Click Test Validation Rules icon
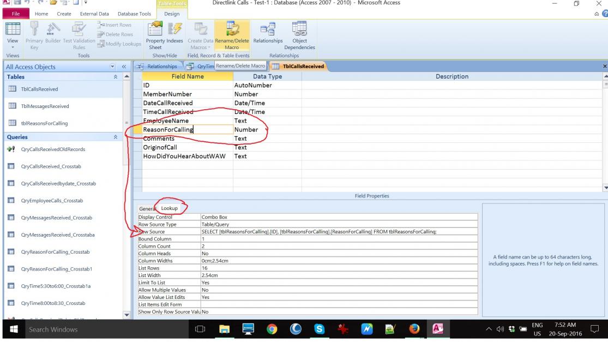608x342 pixels. (79, 35)
